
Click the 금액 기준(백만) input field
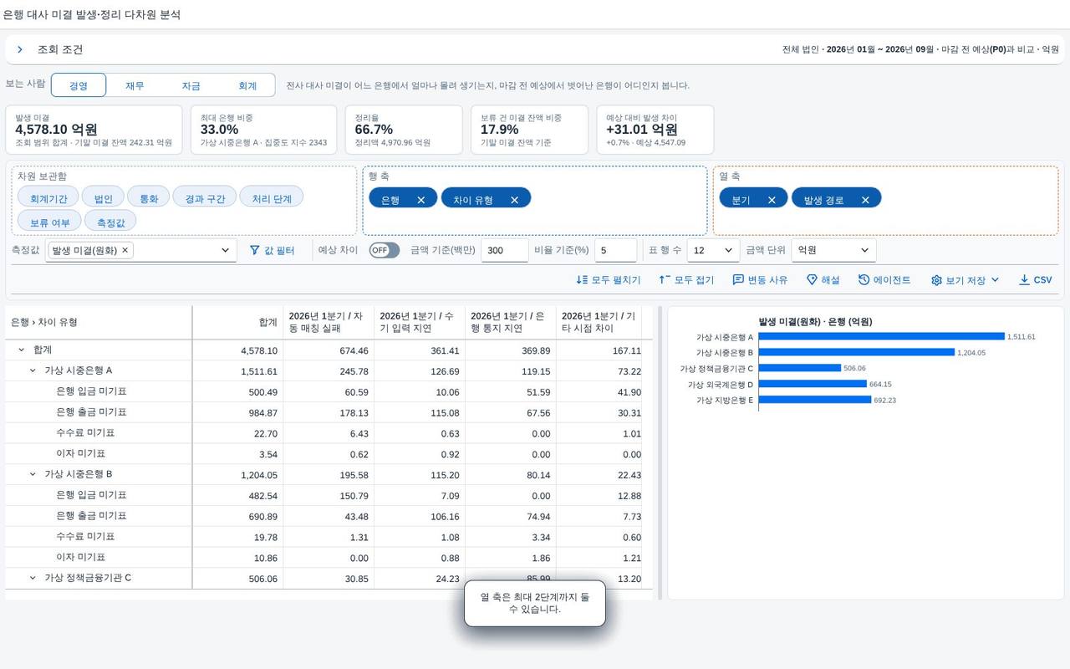(x=505, y=250)
